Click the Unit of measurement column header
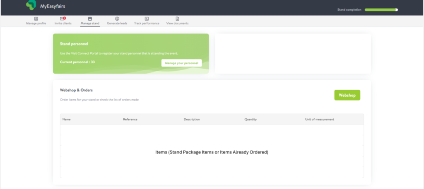 tap(319, 120)
